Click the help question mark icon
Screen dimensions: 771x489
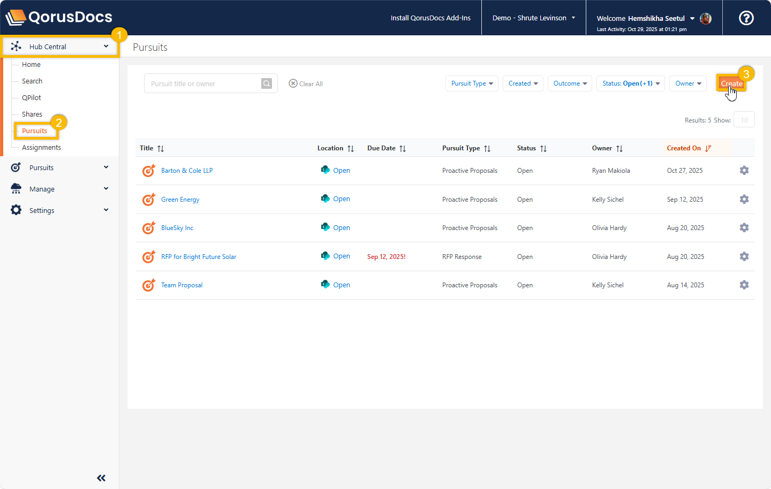point(746,18)
